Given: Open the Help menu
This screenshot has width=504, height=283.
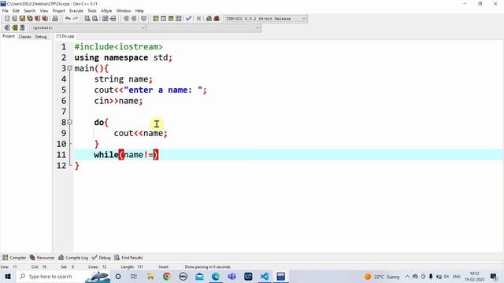Looking at the screenshot, I should tap(139, 11).
